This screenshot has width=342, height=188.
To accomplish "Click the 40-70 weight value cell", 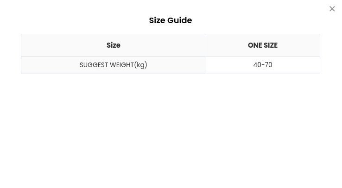I will click(x=263, y=65).
